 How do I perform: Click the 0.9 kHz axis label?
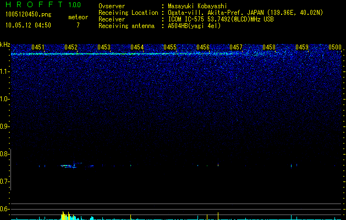coord(4,127)
